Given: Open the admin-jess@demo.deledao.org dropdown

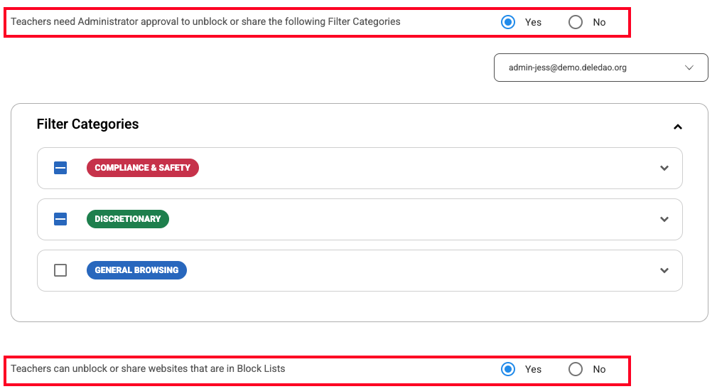Looking at the screenshot, I should pos(601,68).
